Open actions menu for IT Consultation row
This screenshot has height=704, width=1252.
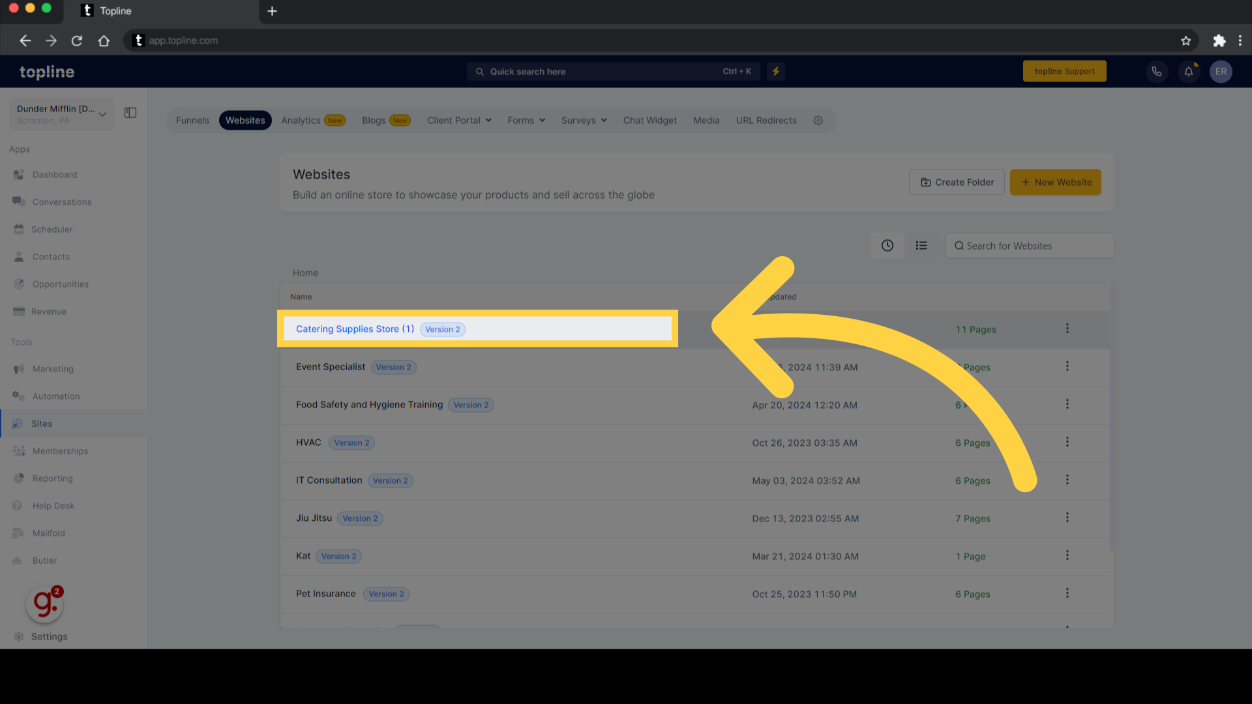(1067, 480)
